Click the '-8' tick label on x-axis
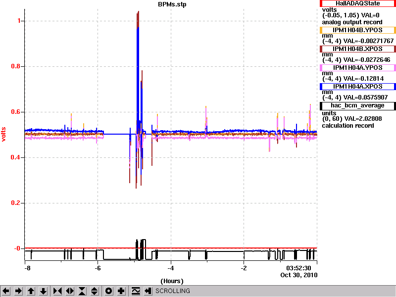Viewport: 396px width, 297px height. point(27,268)
